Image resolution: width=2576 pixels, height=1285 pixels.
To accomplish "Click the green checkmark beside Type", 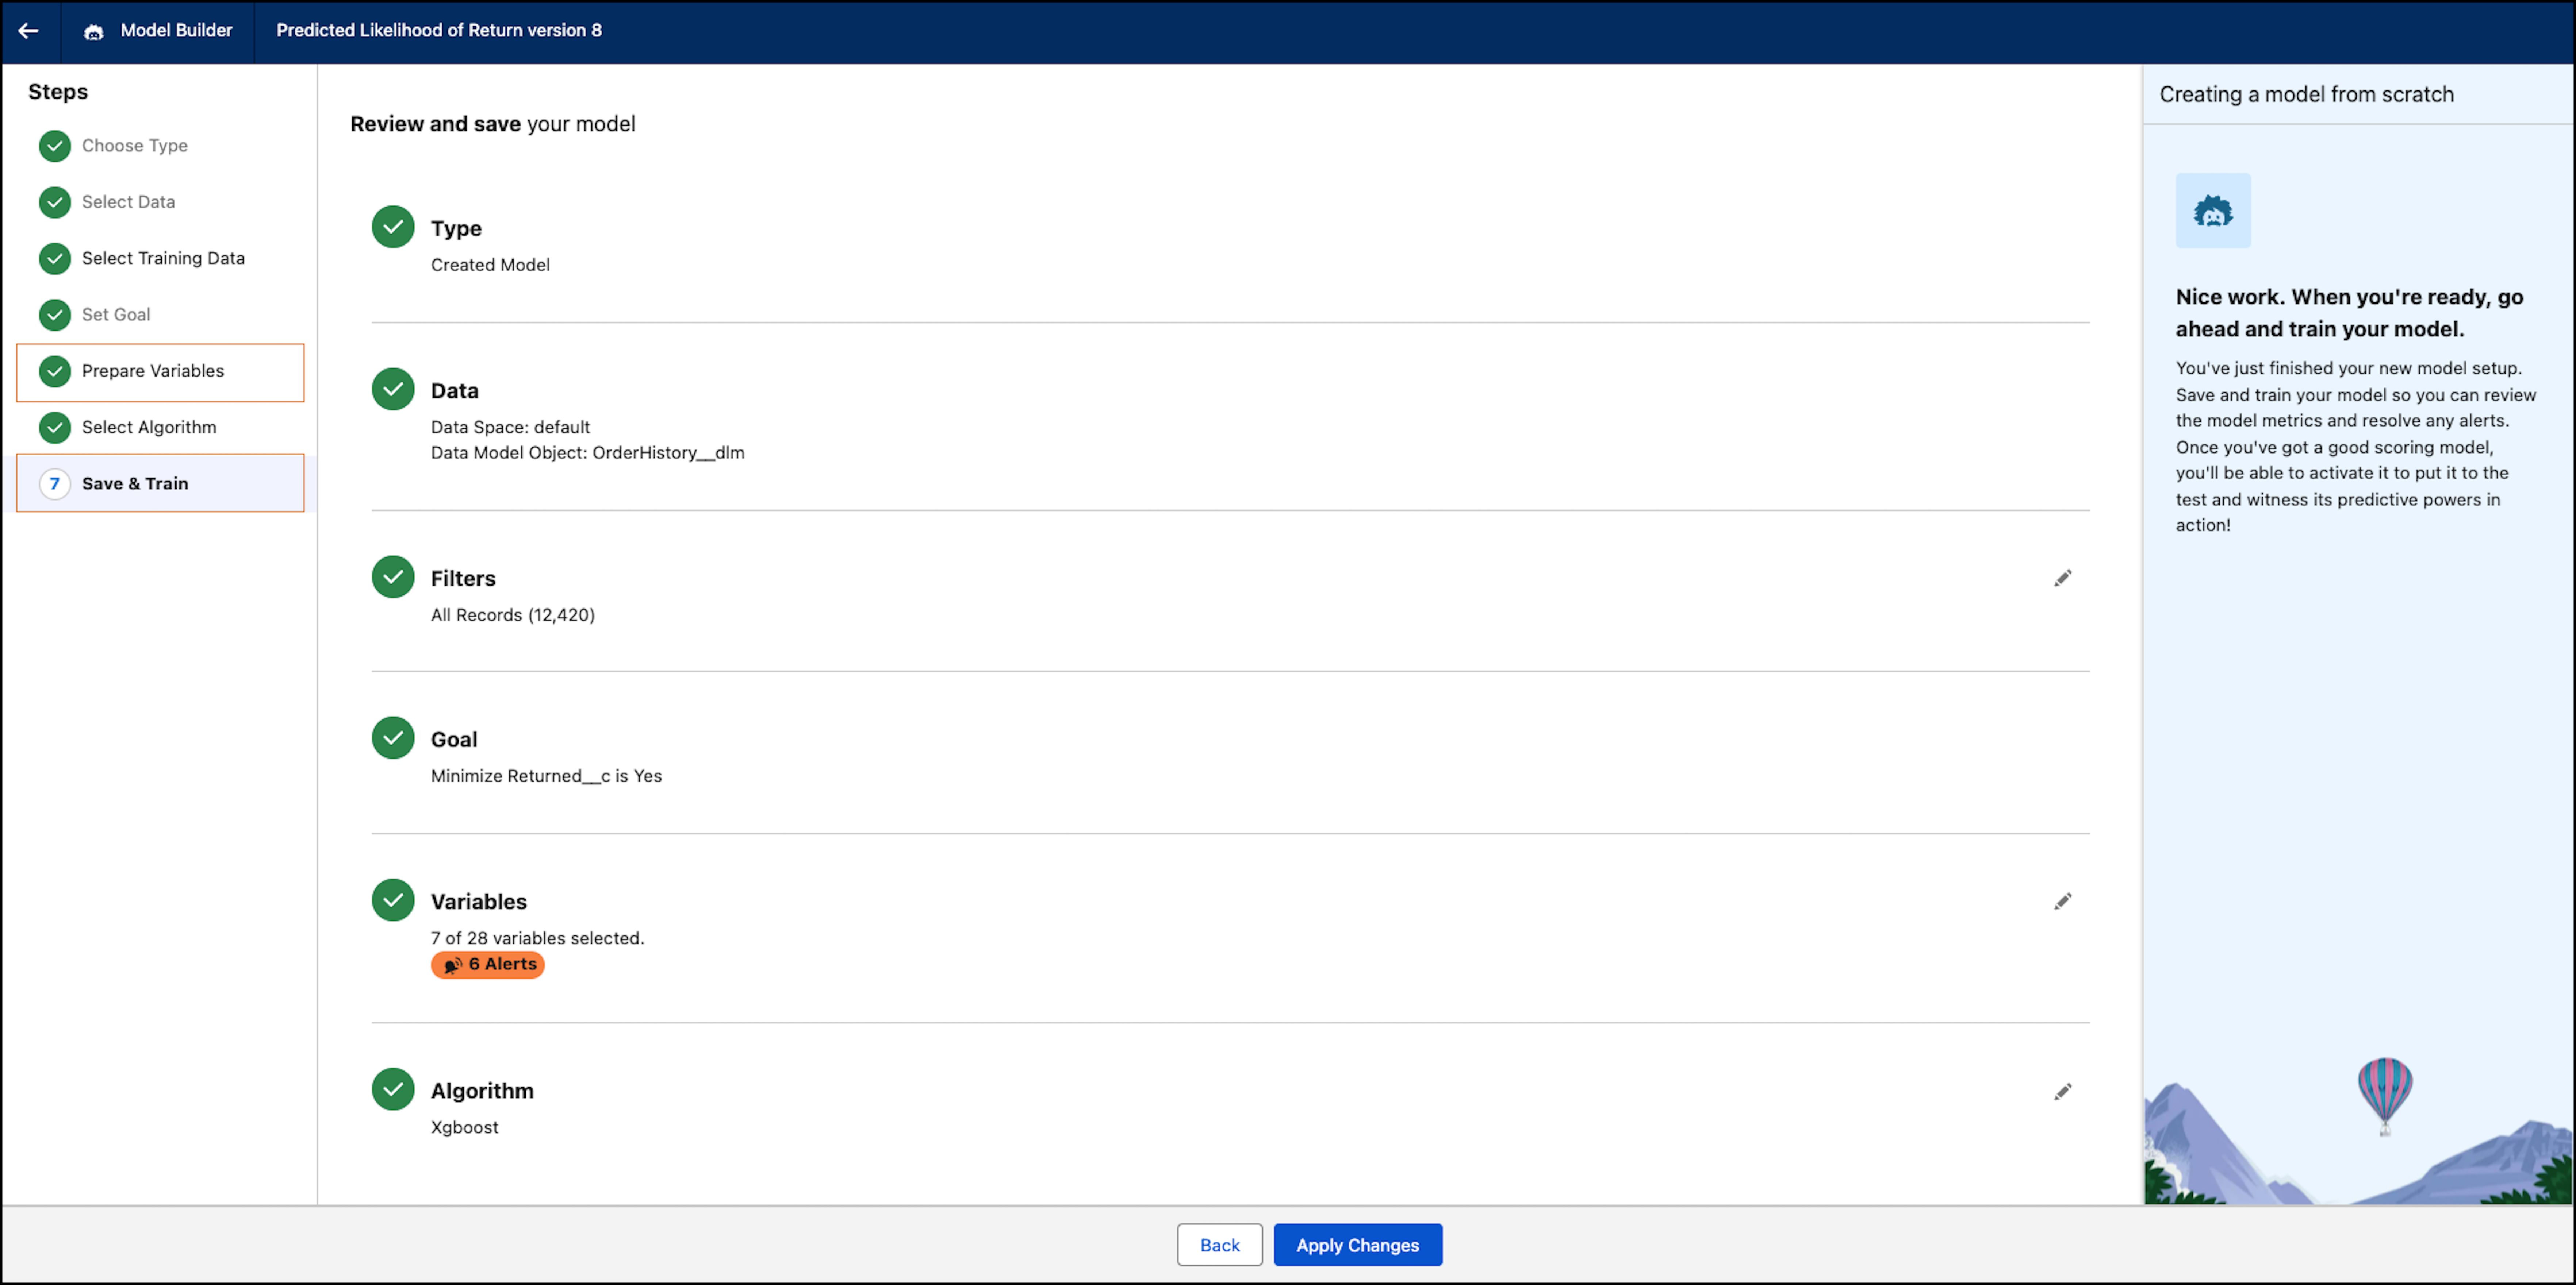I will point(393,227).
